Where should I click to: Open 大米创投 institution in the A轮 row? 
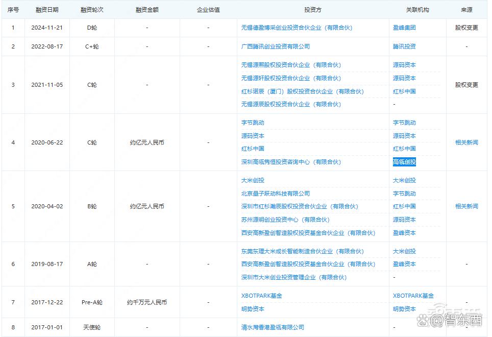point(404,251)
